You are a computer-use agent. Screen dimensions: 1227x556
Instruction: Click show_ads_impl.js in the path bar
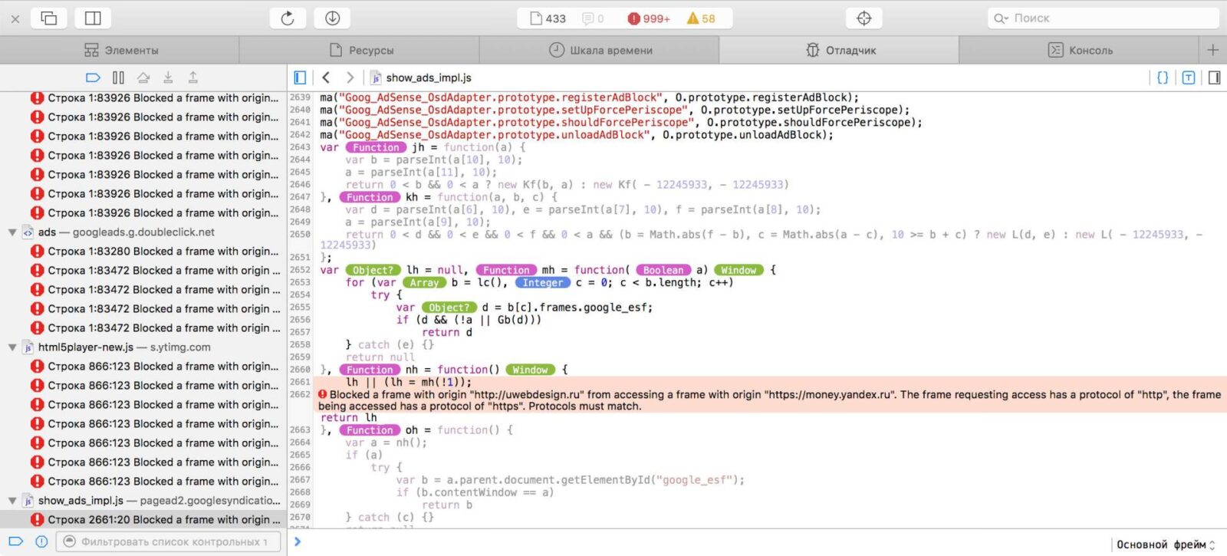(x=421, y=77)
